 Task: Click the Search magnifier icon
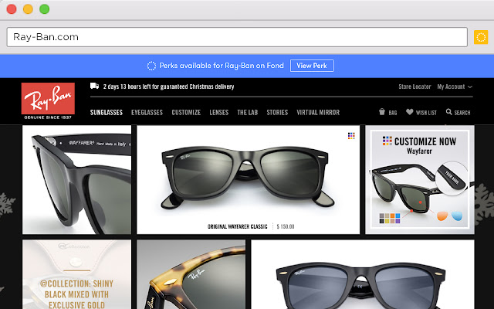[449, 111]
